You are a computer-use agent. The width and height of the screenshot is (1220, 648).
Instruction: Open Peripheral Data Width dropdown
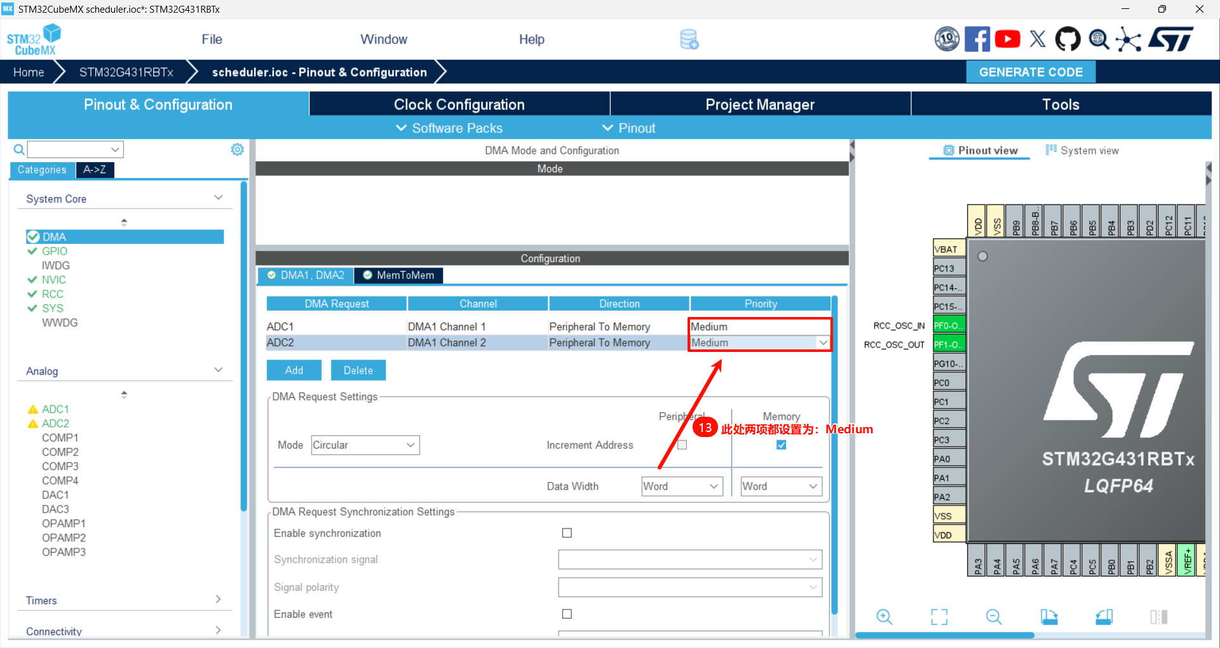[x=682, y=486]
